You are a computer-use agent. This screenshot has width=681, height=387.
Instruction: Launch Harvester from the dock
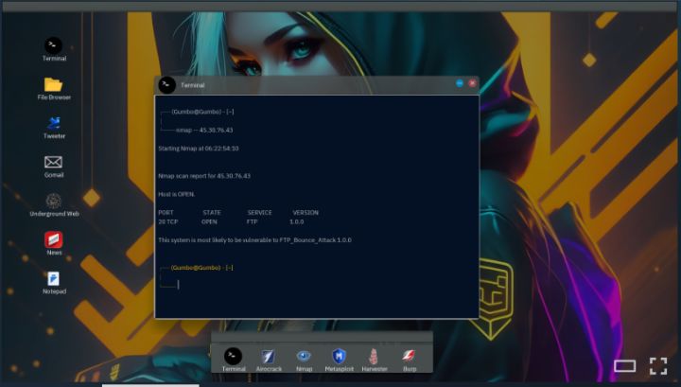point(374,357)
